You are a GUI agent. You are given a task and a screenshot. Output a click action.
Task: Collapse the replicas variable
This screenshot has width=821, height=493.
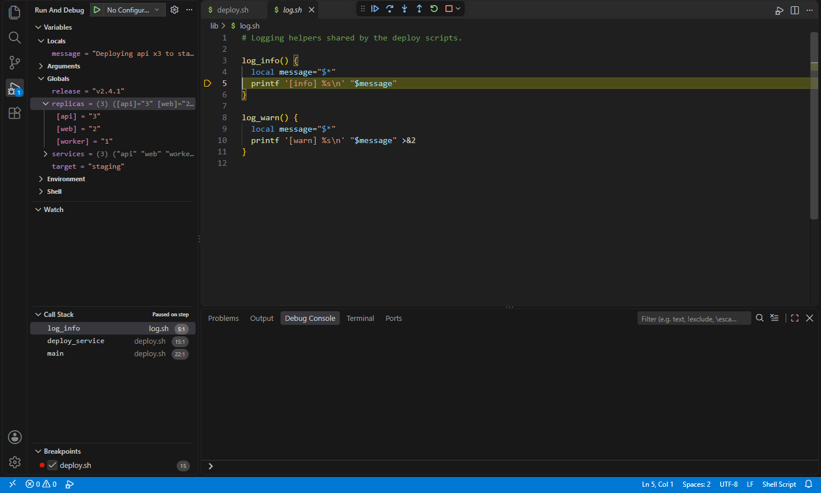(46, 104)
